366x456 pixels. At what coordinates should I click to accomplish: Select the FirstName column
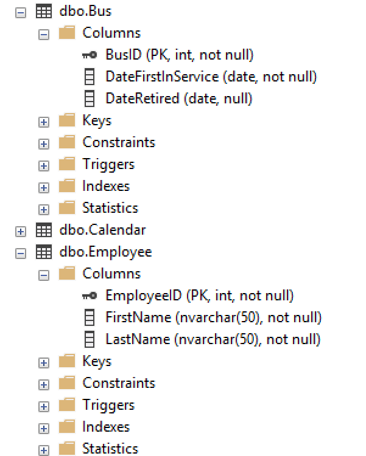coord(213,317)
